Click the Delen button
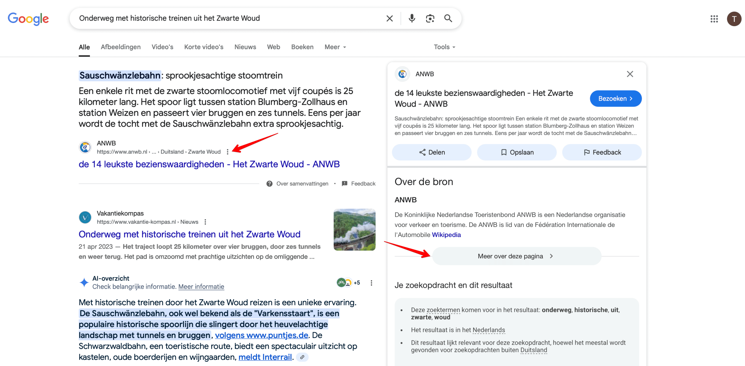The width and height of the screenshot is (745, 366). 432,152
